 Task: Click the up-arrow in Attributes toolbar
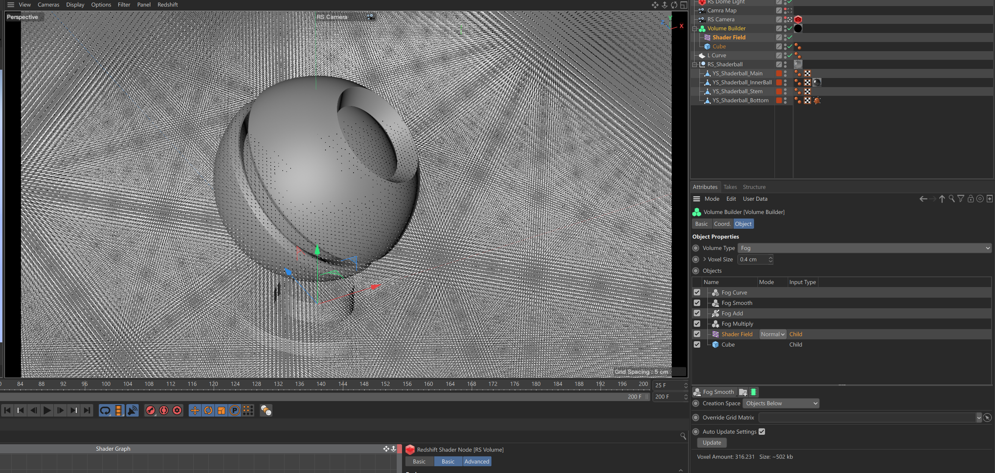(x=942, y=198)
